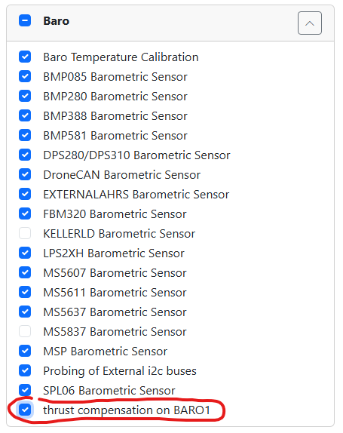
Task: Uncheck DPS280/DPS310 Barometric Sensor
Action: tap(25, 155)
